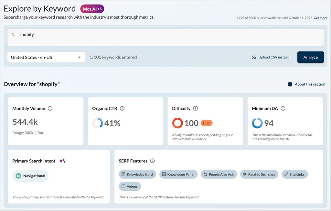Click the Difficulty info icon
The width and height of the screenshot is (331, 211).
(196, 109)
